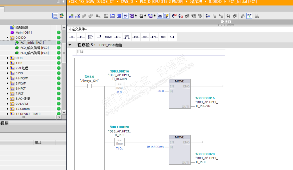Toggle network comments display
The image size is (293, 170).
pyautogui.click(x=160, y=16)
